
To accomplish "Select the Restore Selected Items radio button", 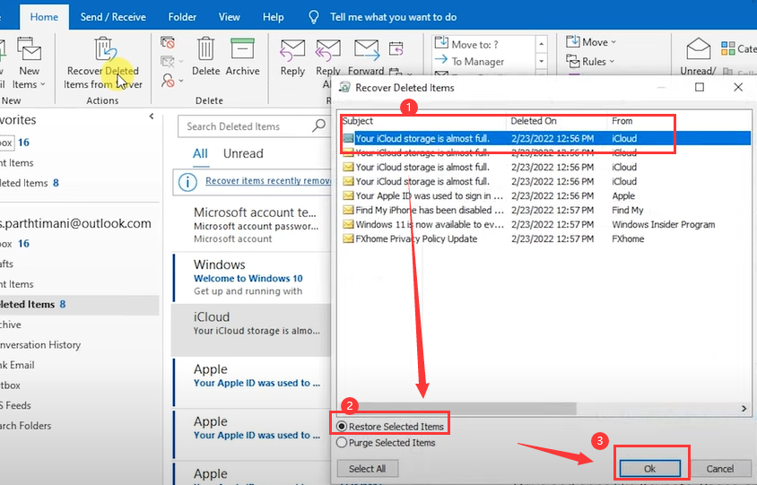I will pos(342,426).
